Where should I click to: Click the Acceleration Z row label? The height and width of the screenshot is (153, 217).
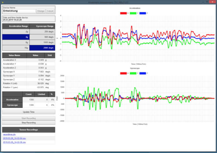tap(9, 68)
